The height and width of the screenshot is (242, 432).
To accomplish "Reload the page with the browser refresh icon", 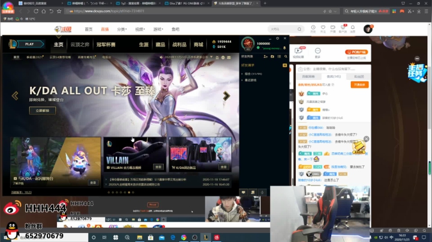I will [x=36, y=11].
